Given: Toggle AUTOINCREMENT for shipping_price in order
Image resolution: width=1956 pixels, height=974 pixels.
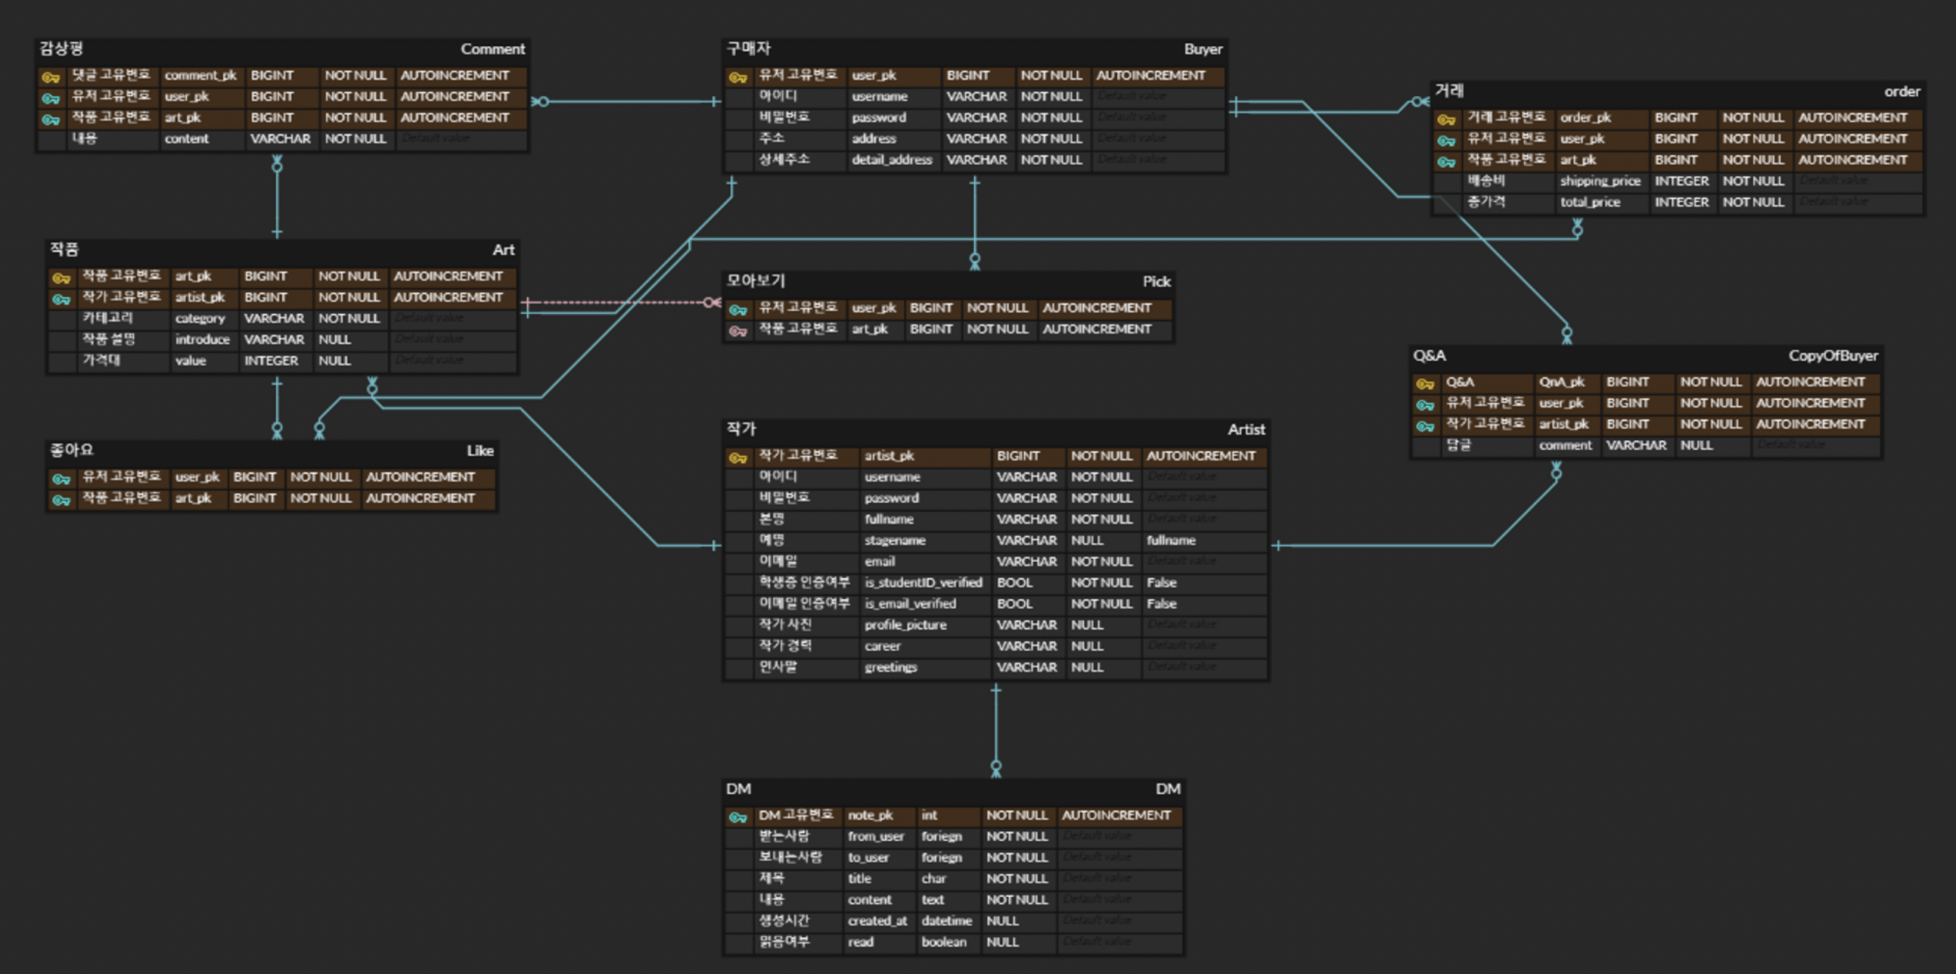Looking at the screenshot, I should tap(1853, 181).
